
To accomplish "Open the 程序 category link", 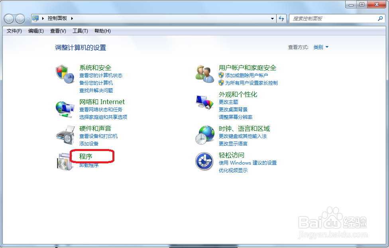I will [86, 157].
